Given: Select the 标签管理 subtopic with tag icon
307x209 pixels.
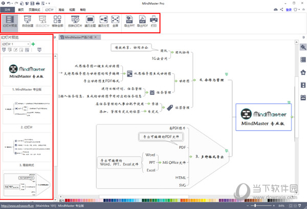Looking at the screenshot, I should (x=182, y=108).
